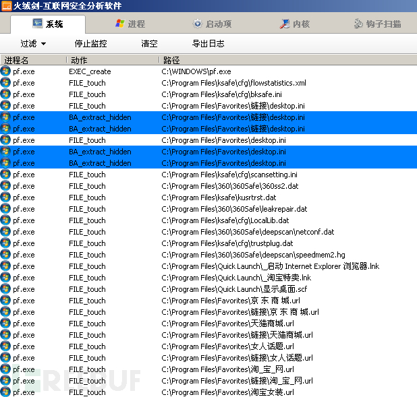This screenshot has width=417, height=397.
Task: Click the 系统 tab monitor icon
Action: (38, 24)
